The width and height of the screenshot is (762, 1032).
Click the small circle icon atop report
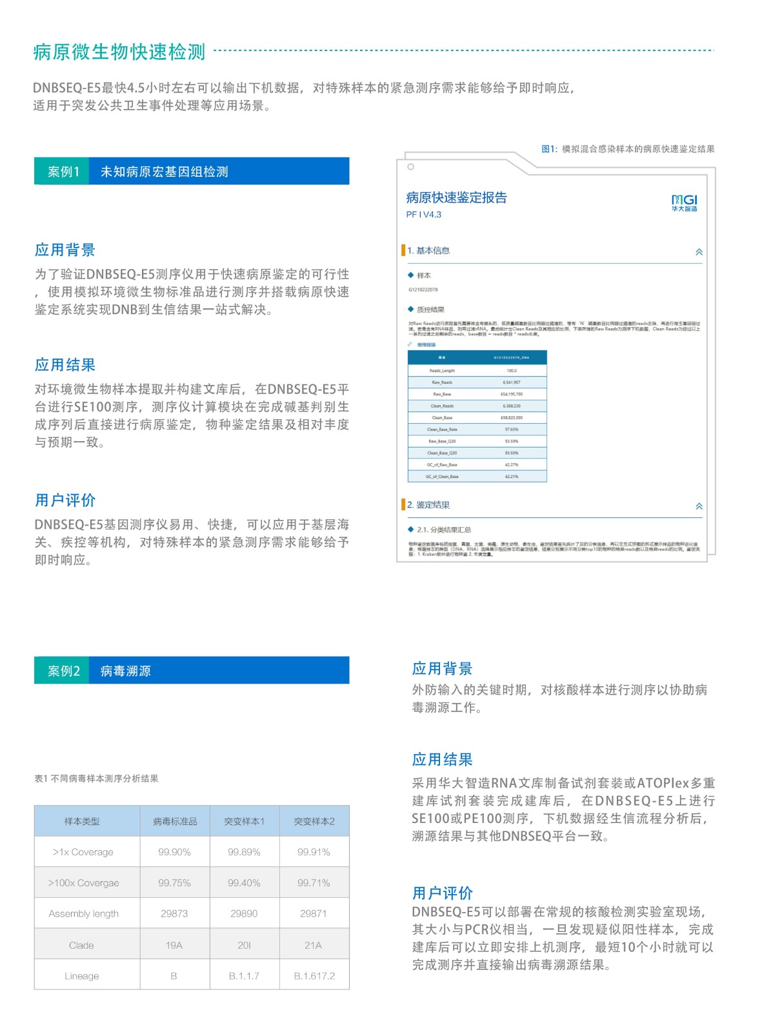click(410, 167)
